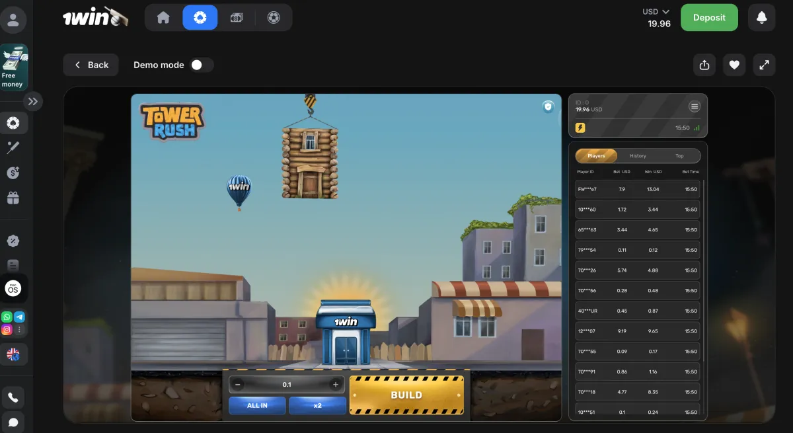793x433 pixels.
Task: Click the green Deposit button
Action: point(709,18)
